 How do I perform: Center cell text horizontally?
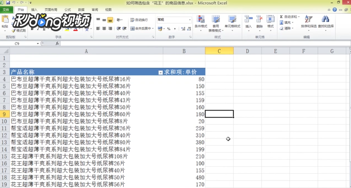pyautogui.click(x=104, y=29)
